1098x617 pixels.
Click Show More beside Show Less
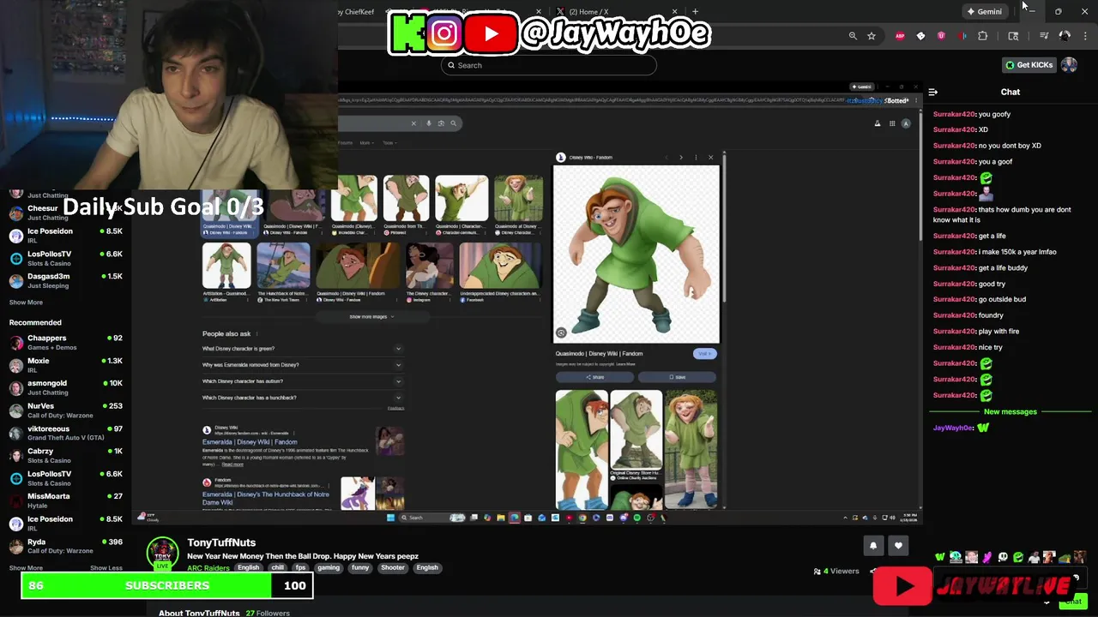point(26,567)
